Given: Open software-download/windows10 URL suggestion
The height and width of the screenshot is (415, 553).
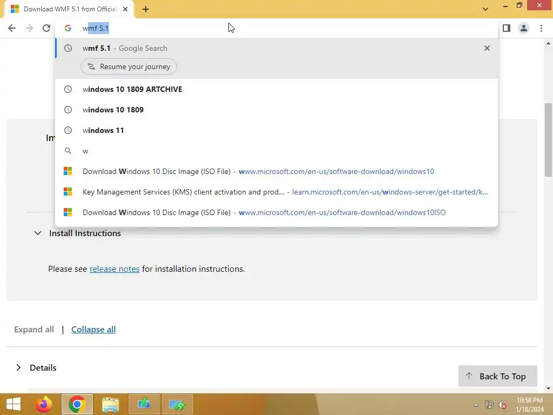Looking at the screenshot, I should [276, 171].
